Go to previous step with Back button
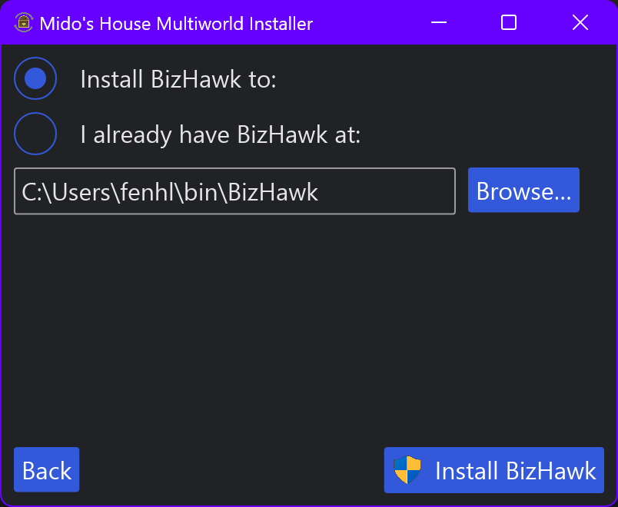Viewport: 618px width, 507px height. (47, 469)
